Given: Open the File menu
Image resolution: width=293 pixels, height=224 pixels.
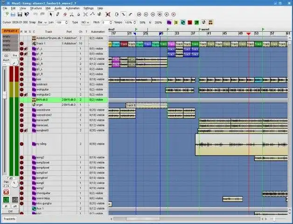Looking at the screenshot, I should tap(5, 8).
